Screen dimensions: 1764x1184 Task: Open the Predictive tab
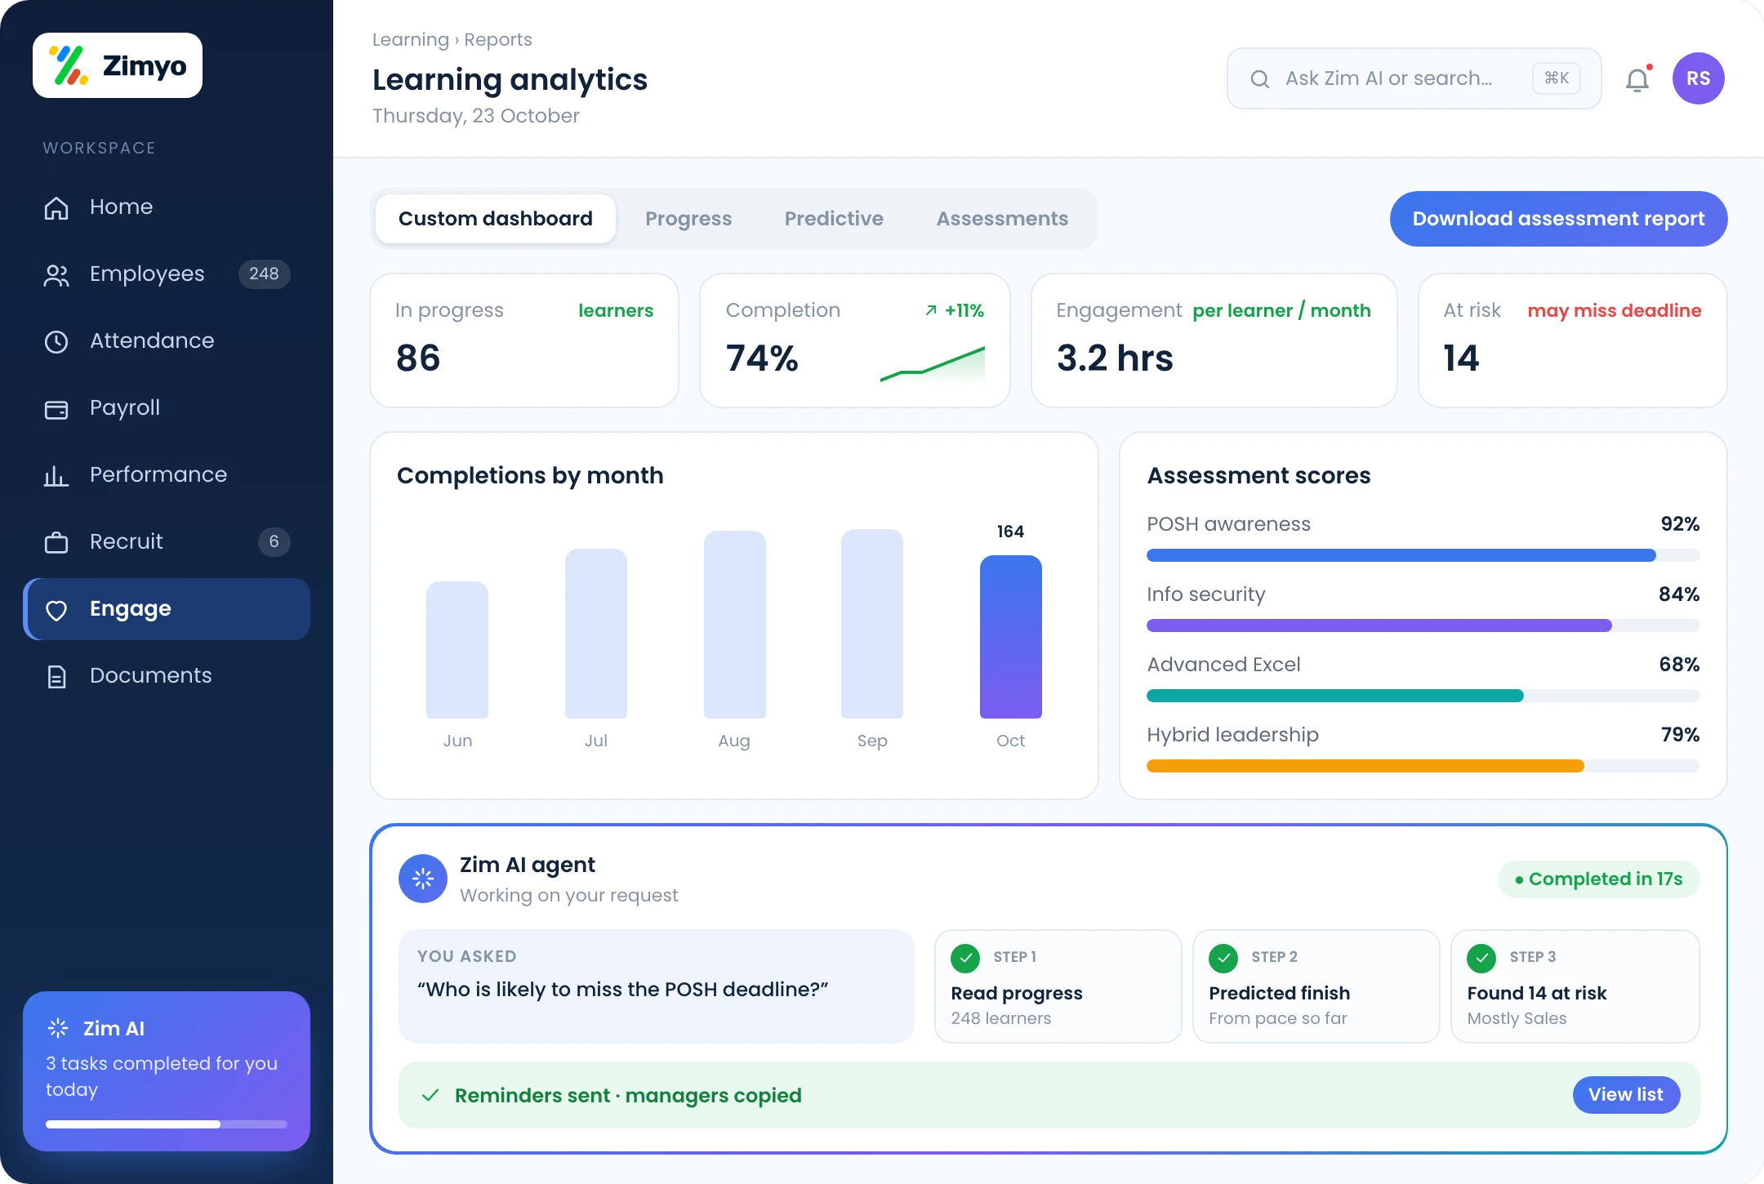[x=834, y=219]
